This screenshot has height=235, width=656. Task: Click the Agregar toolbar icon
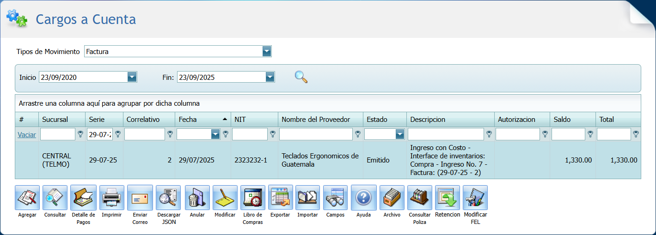27,198
